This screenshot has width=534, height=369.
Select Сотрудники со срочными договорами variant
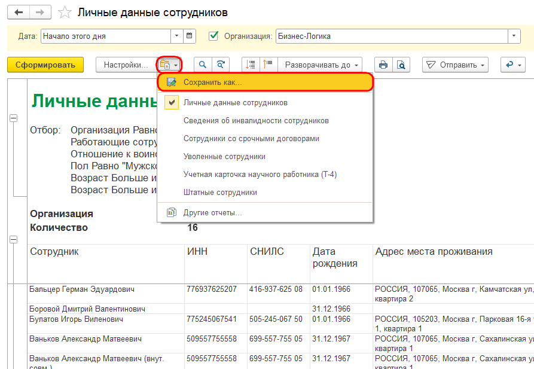click(x=266, y=139)
